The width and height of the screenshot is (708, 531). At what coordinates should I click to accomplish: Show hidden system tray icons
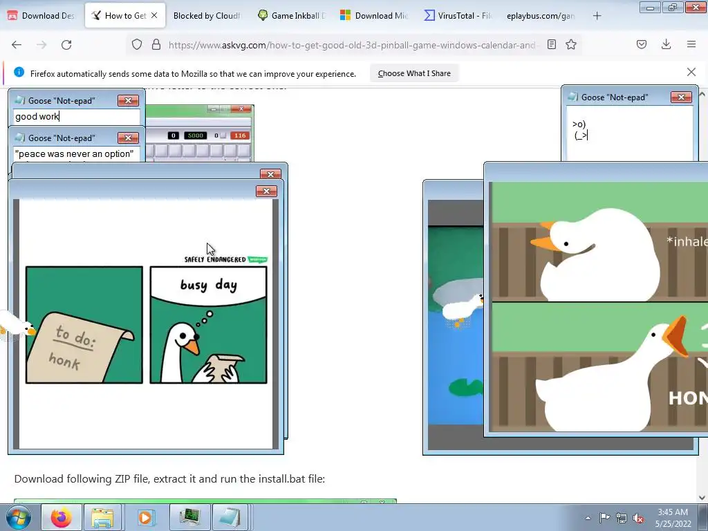588,518
